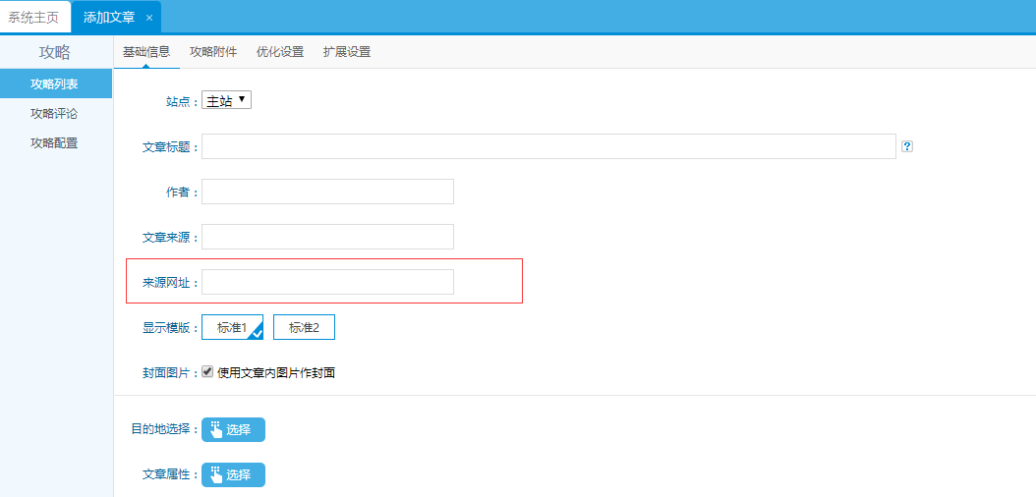The image size is (1036, 497).
Task: Switch to 系统主页 tab
Action: (33, 18)
